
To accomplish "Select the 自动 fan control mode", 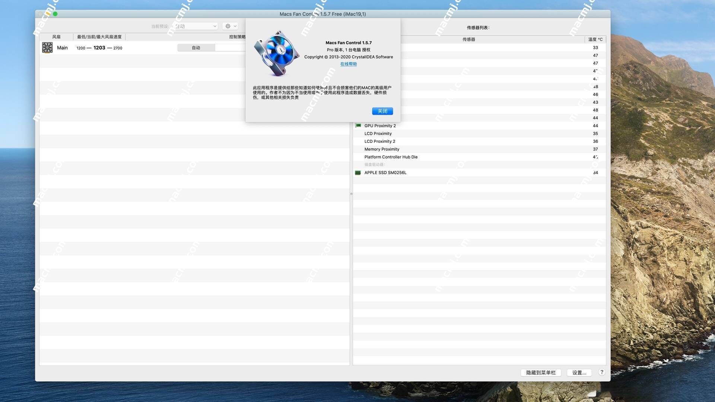I will pyautogui.click(x=196, y=48).
